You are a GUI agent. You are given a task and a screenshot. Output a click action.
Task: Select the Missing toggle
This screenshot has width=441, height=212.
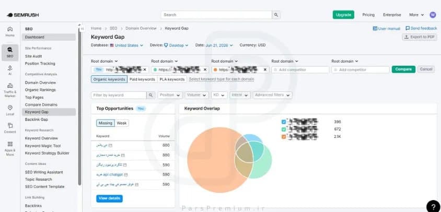106,123
